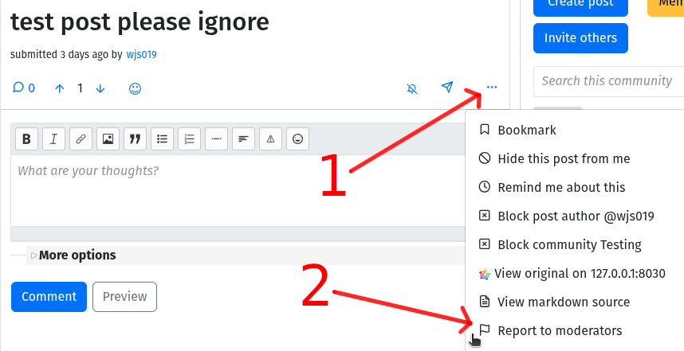The height and width of the screenshot is (351, 684).
Task: Downvote the test post
Action: 100,89
